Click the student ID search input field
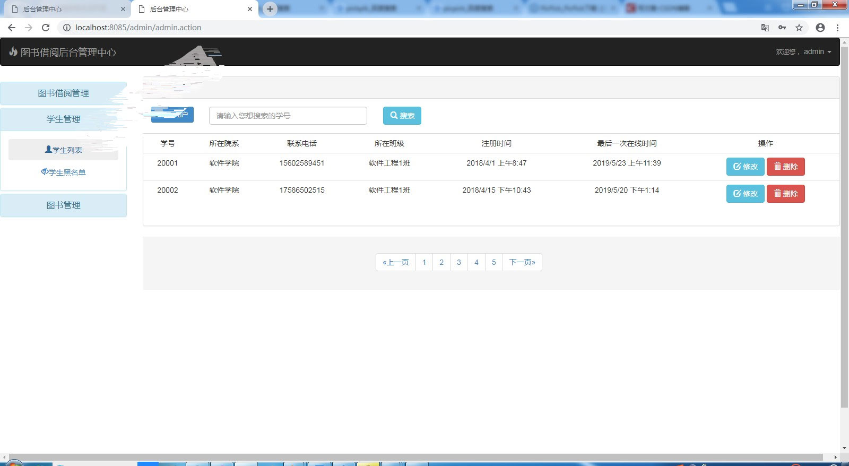 click(288, 116)
